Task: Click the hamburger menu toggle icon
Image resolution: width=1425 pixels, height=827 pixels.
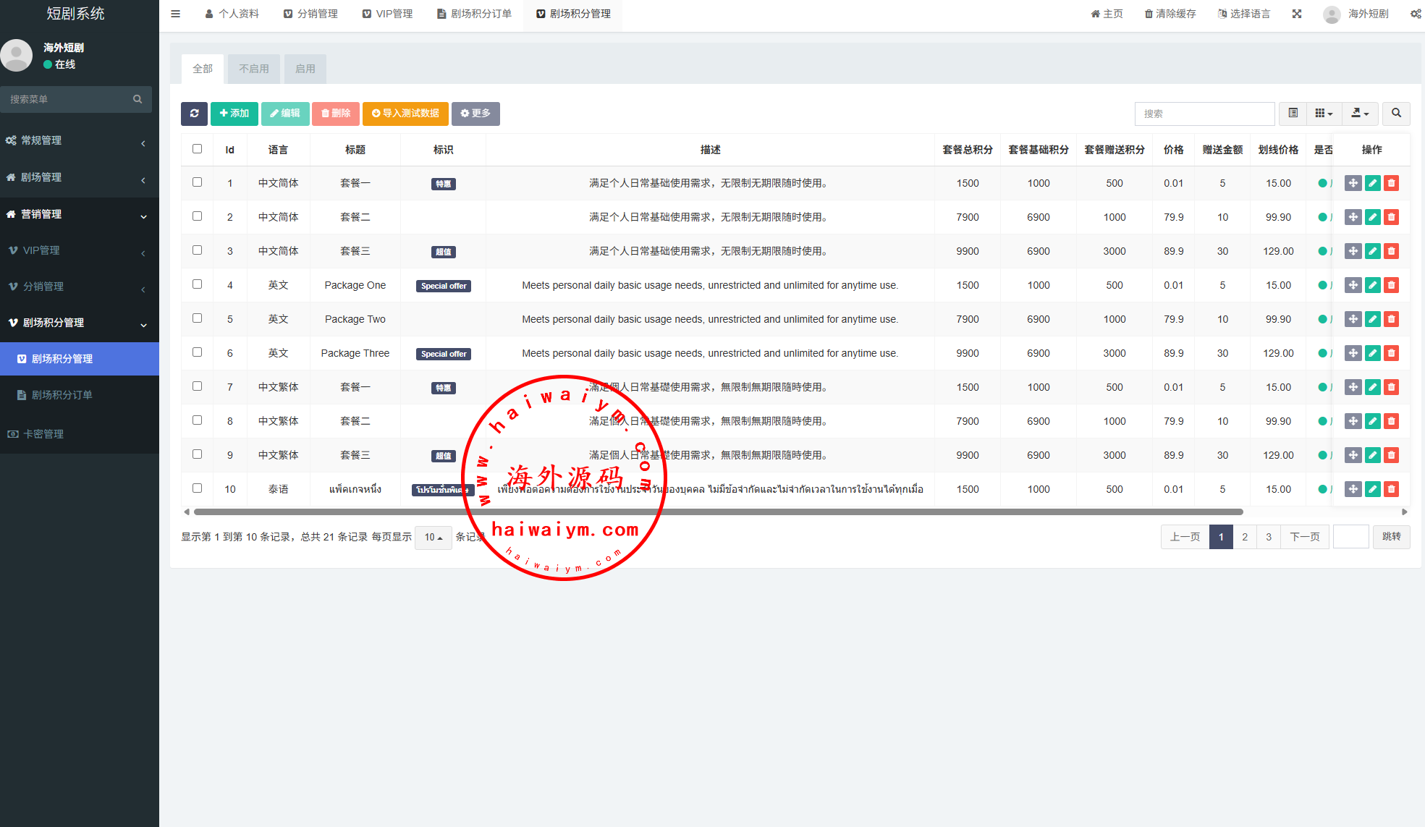Action: pyautogui.click(x=175, y=14)
